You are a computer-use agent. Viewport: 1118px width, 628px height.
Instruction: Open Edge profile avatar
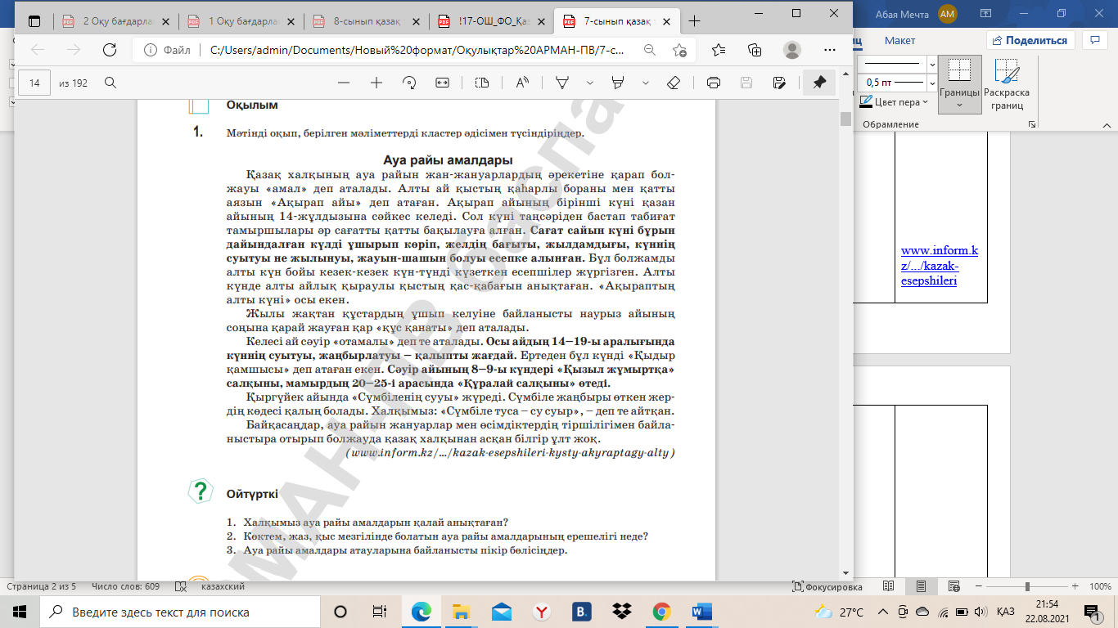coord(792,50)
